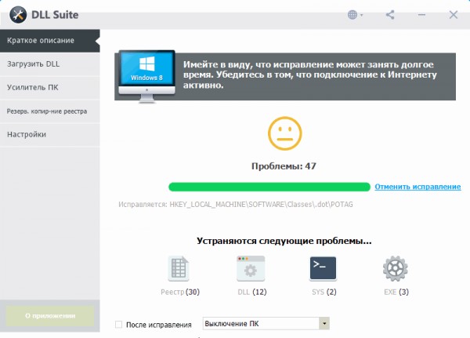Image resolution: width=470 pixels, height=338 pixels.
Task: Open the language globe menu
Action: (355, 15)
